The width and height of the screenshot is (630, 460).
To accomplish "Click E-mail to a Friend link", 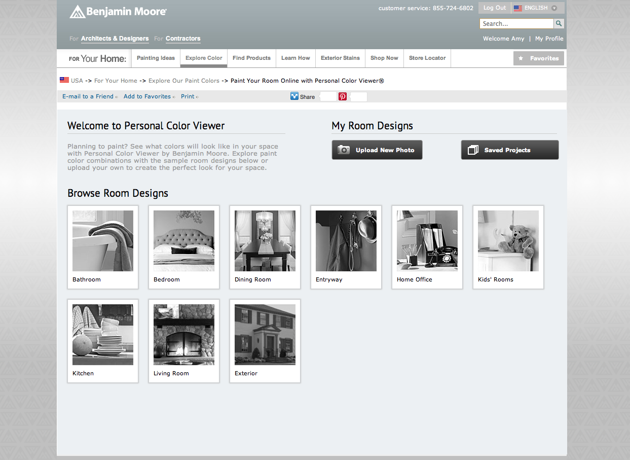I will [x=88, y=96].
